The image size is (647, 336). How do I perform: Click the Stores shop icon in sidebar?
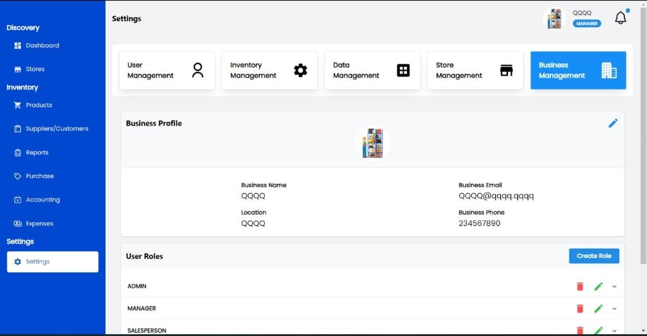click(x=17, y=69)
